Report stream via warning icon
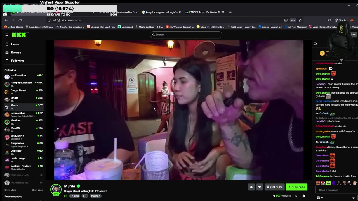Screen dimensions: 358x201 pyautogui.click(x=304, y=196)
